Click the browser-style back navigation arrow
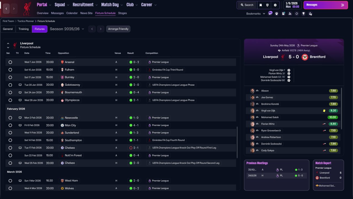This screenshot has width=353, height=199. click(6, 9)
